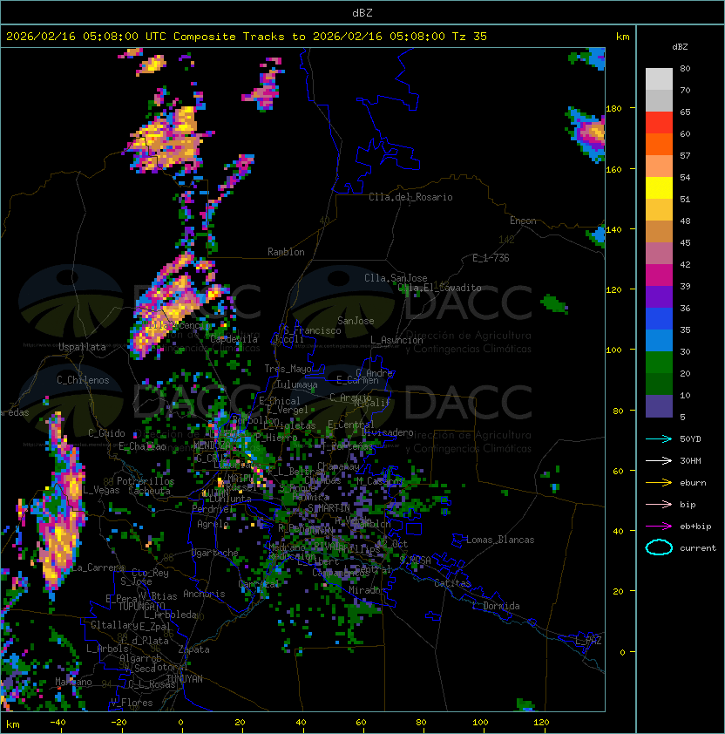This screenshot has height=734, width=725.
Task: Pick the royal blue swatch between 36 and 35 dBZ
Action: (x=659, y=319)
